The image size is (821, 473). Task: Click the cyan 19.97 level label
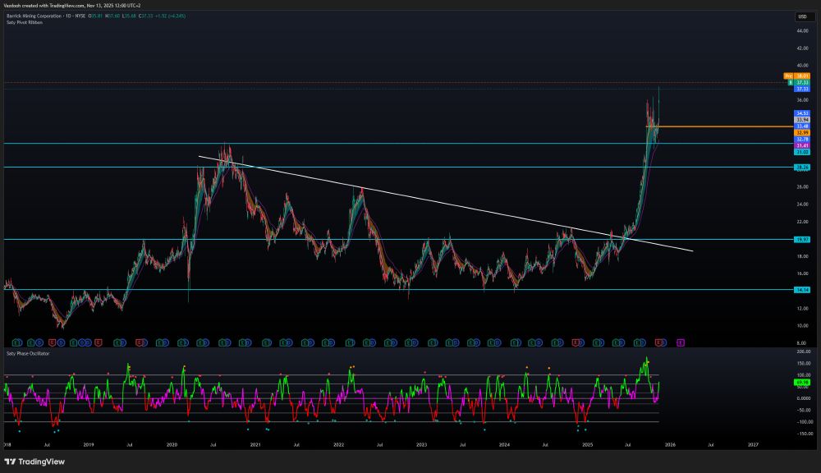pyautogui.click(x=802, y=240)
